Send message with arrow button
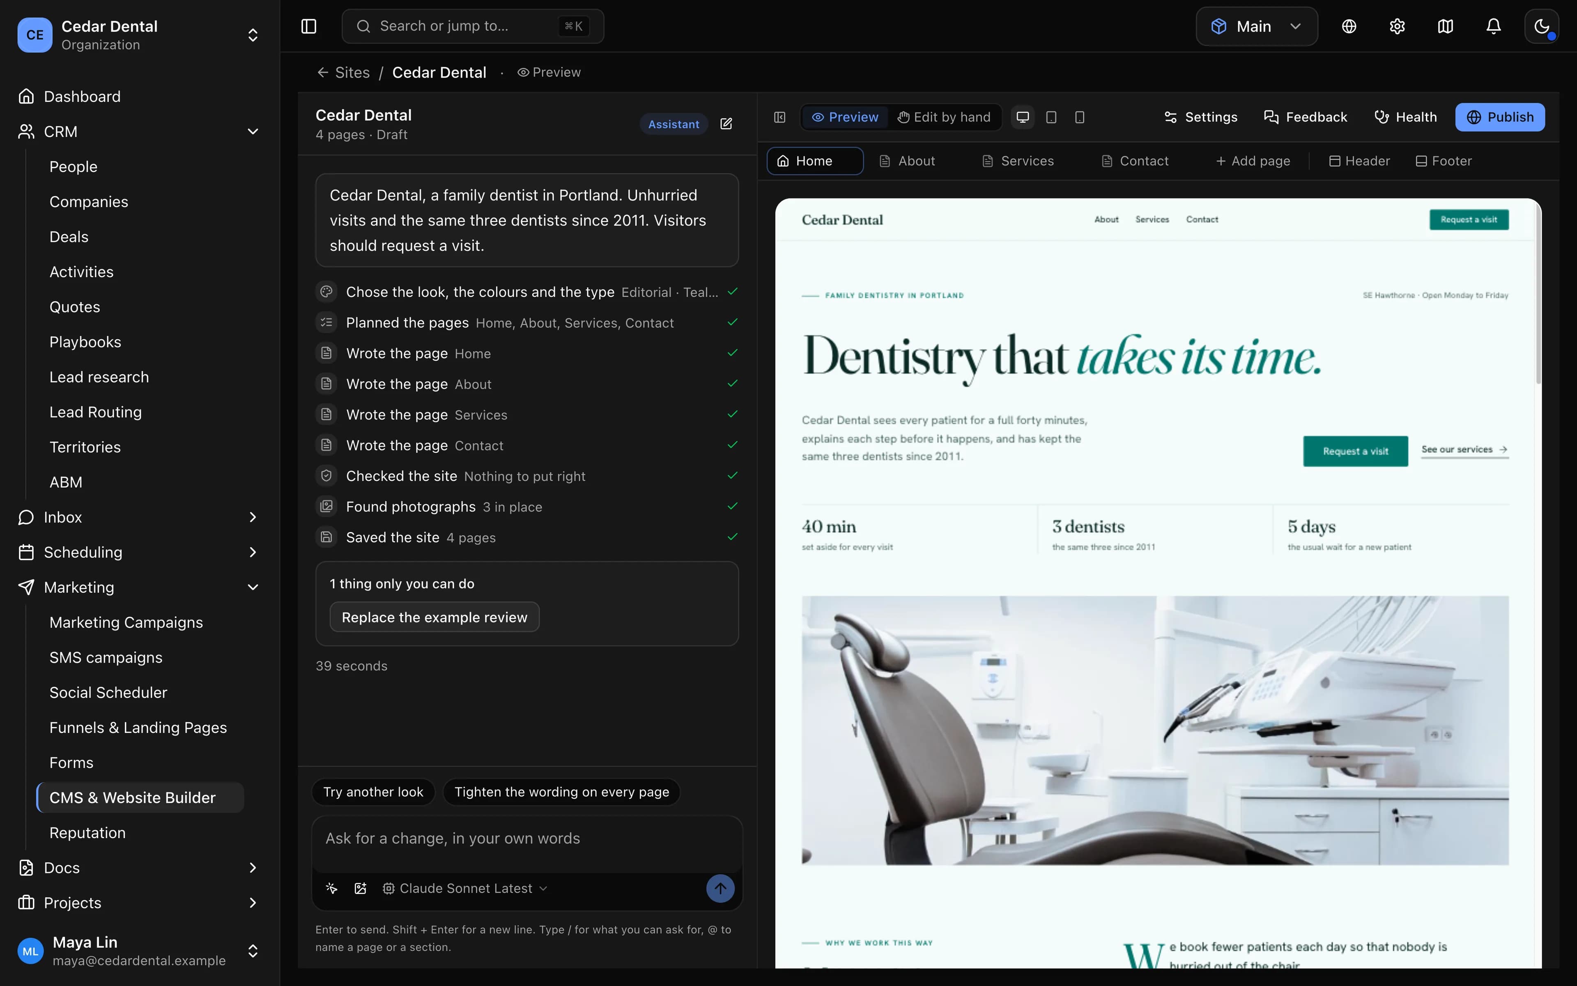 (x=720, y=888)
